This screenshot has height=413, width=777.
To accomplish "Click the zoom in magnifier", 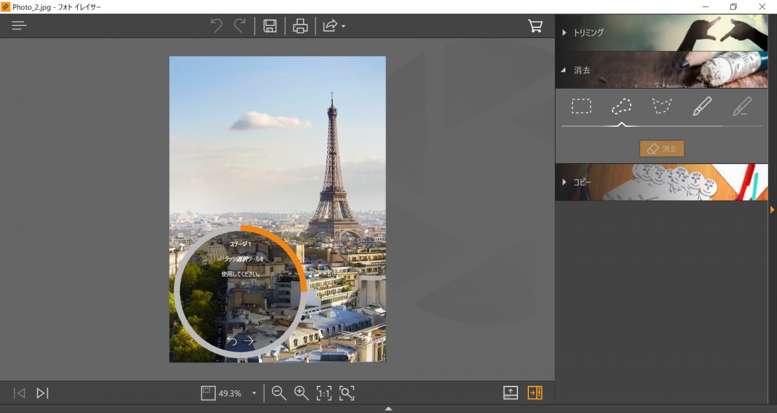I will click(301, 393).
